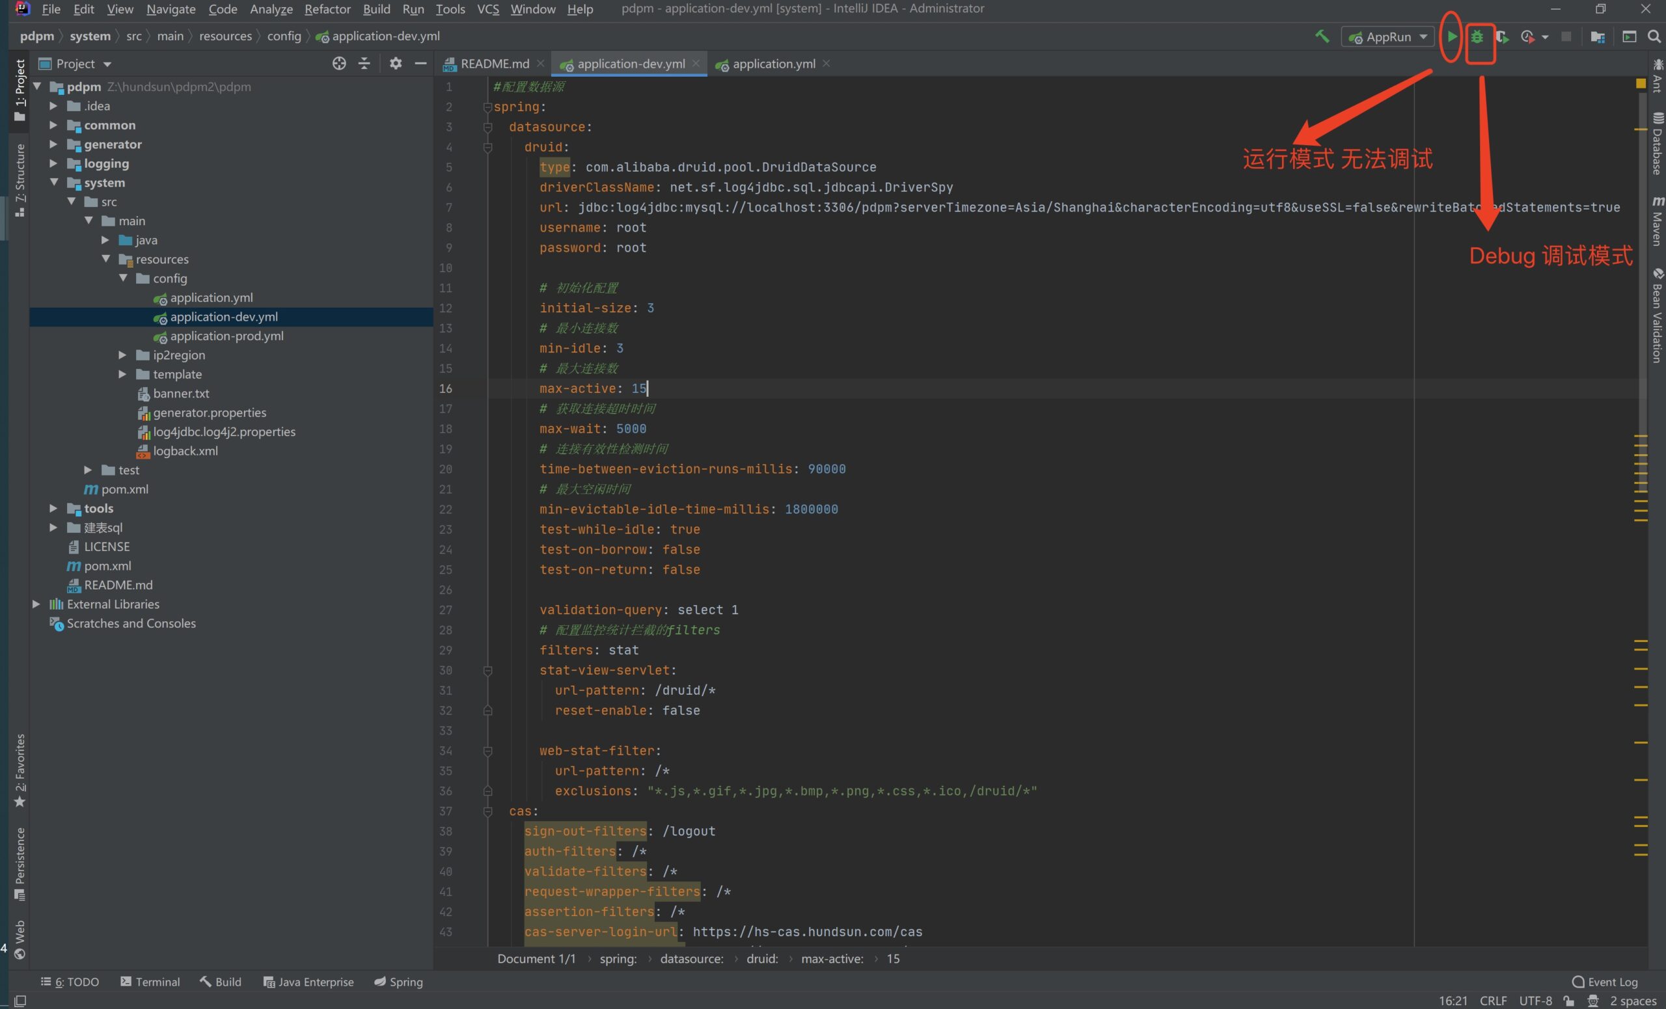Screen dimensions: 1666x1009
Task: Select application-prod.yml in project tree
Action: (226, 336)
